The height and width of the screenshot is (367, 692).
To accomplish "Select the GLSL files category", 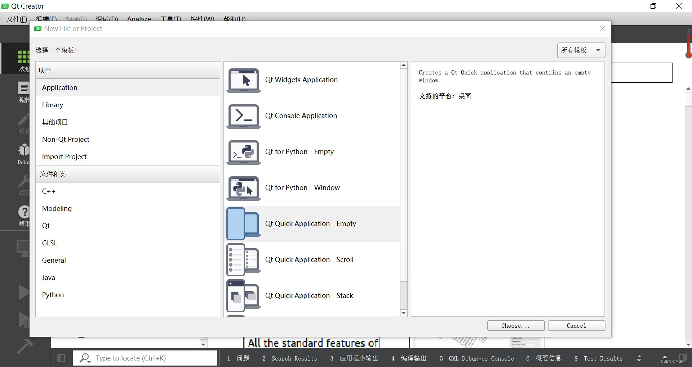I will click(x=128, y=243).
